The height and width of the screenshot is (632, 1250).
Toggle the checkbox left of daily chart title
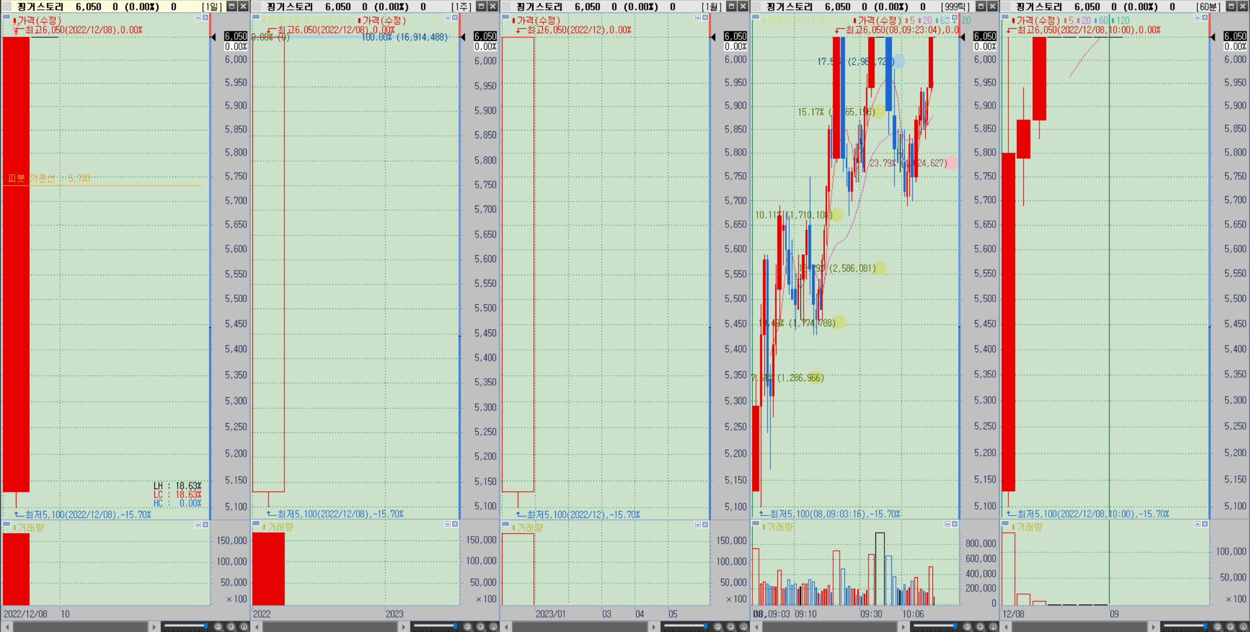pos(7,6)
